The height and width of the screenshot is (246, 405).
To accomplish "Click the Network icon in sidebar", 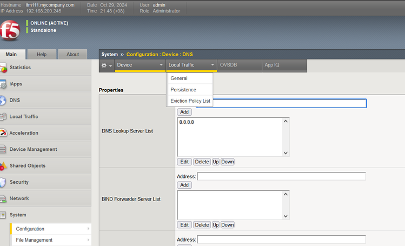I will click(3, 198).
